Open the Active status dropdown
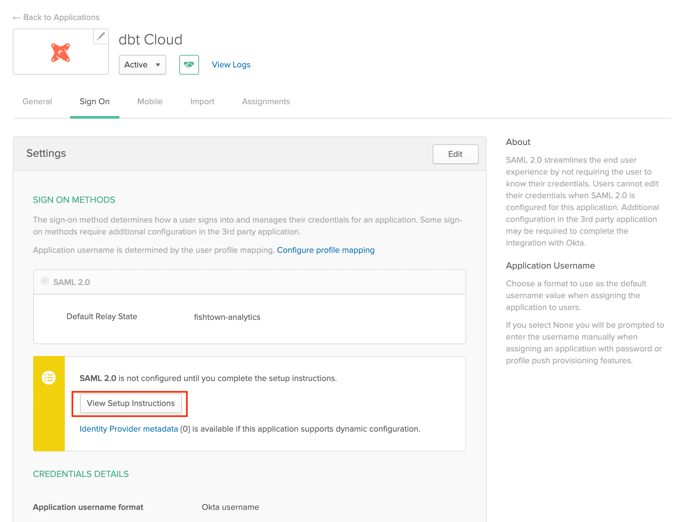Screen dimensions: 682x522 click(142, 65)
